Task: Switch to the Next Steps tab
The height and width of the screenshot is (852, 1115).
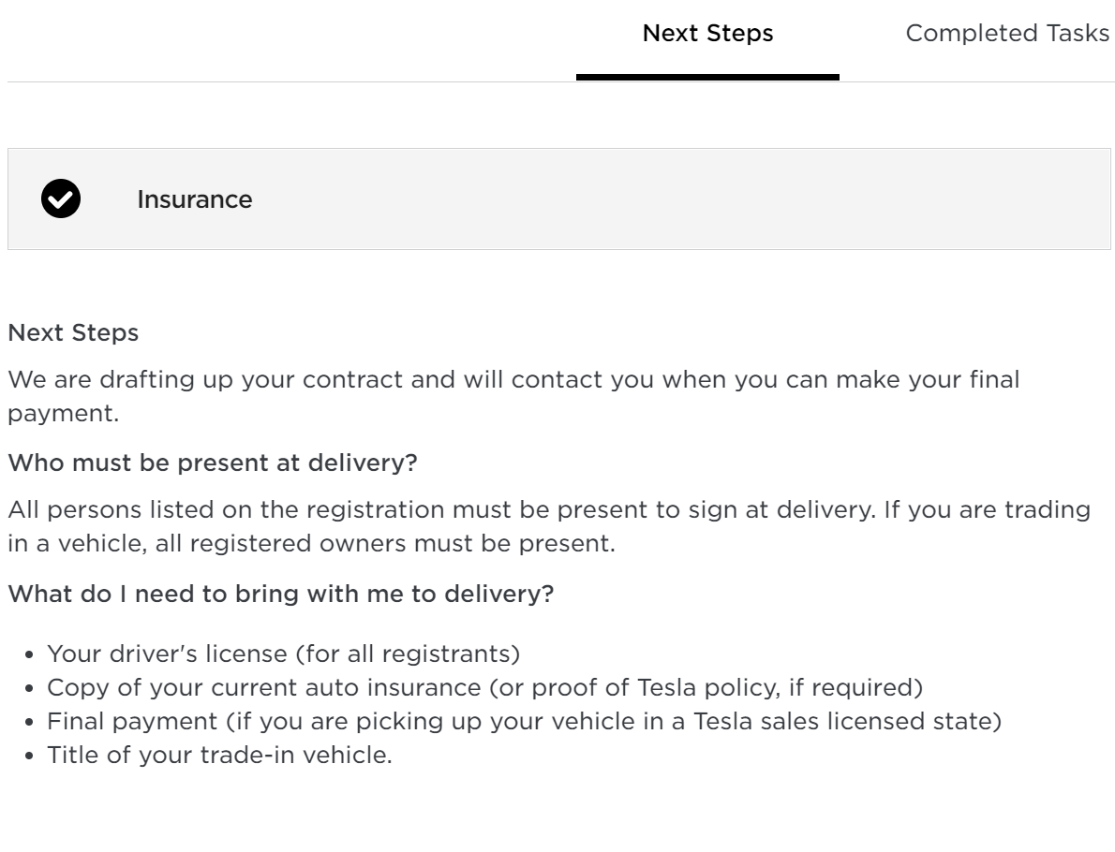Action: [707, 34]
